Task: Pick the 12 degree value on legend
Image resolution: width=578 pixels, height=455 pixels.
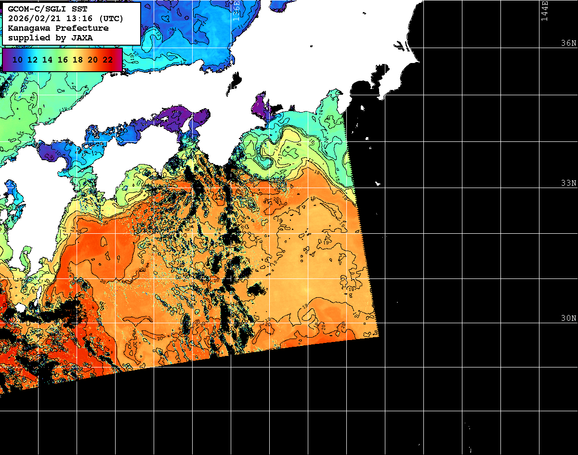Action: click(32, 60)
